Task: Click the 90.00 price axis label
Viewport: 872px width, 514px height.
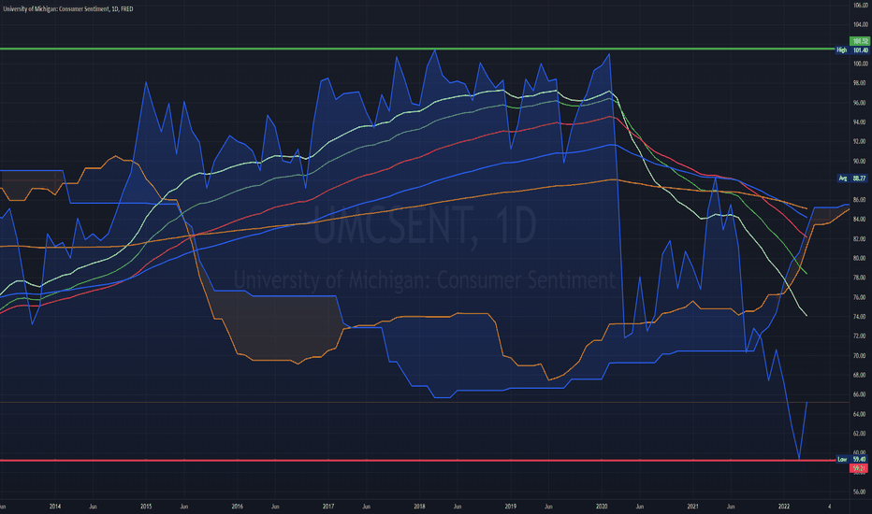Action: click(861, 161)
